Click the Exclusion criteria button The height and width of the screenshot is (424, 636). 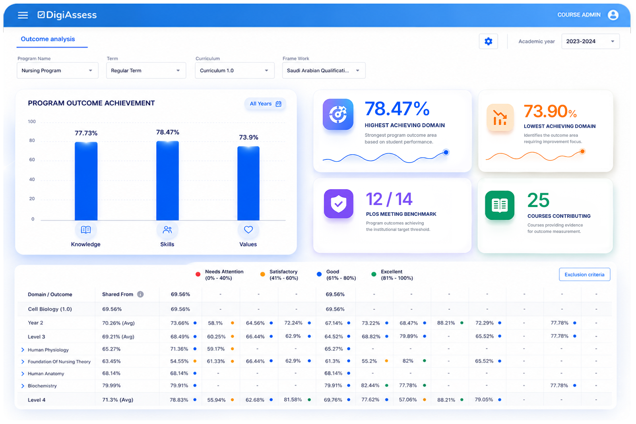coord(585,275)
